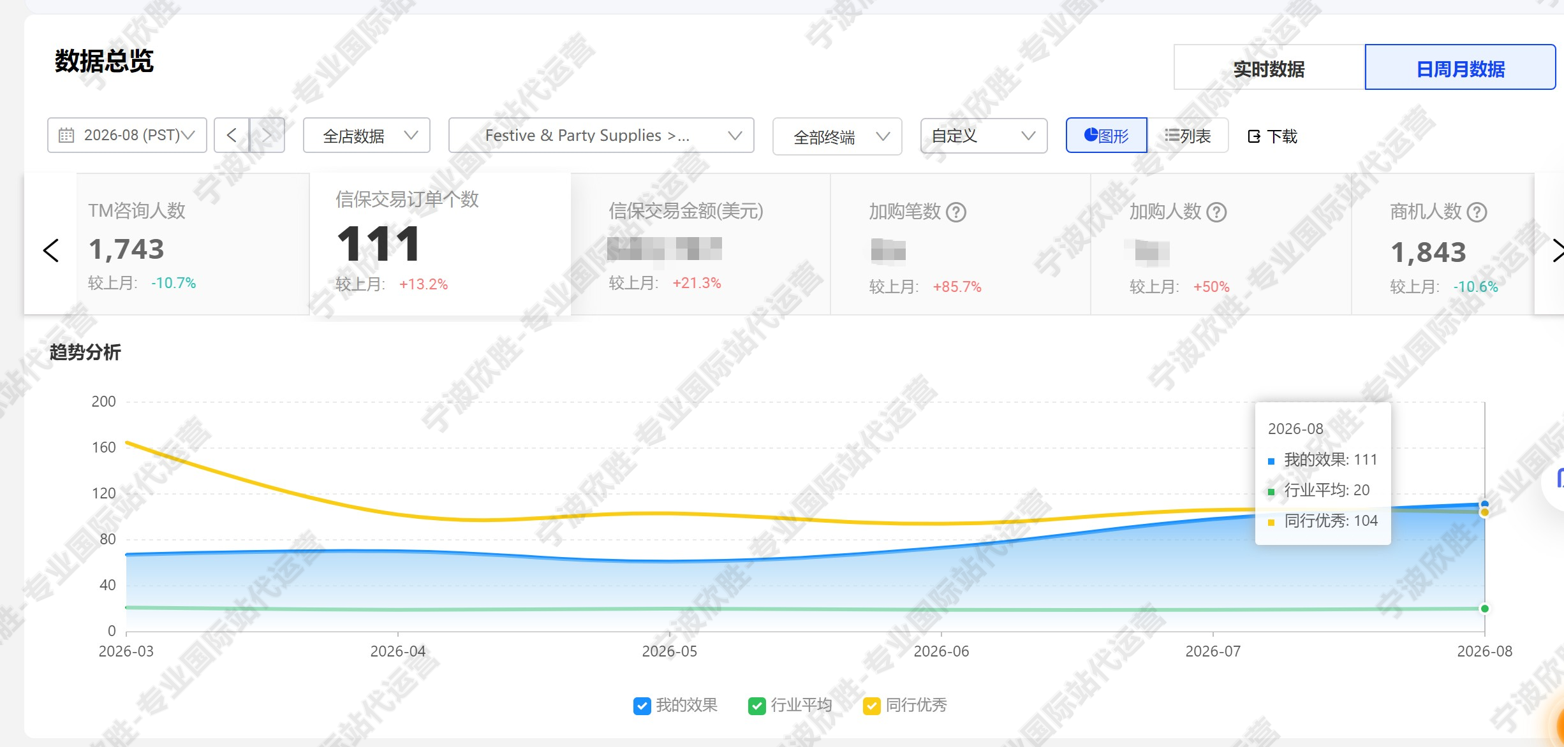Click the list icon in 列表 button
Screen dimensions: 1564x747
1172,135
